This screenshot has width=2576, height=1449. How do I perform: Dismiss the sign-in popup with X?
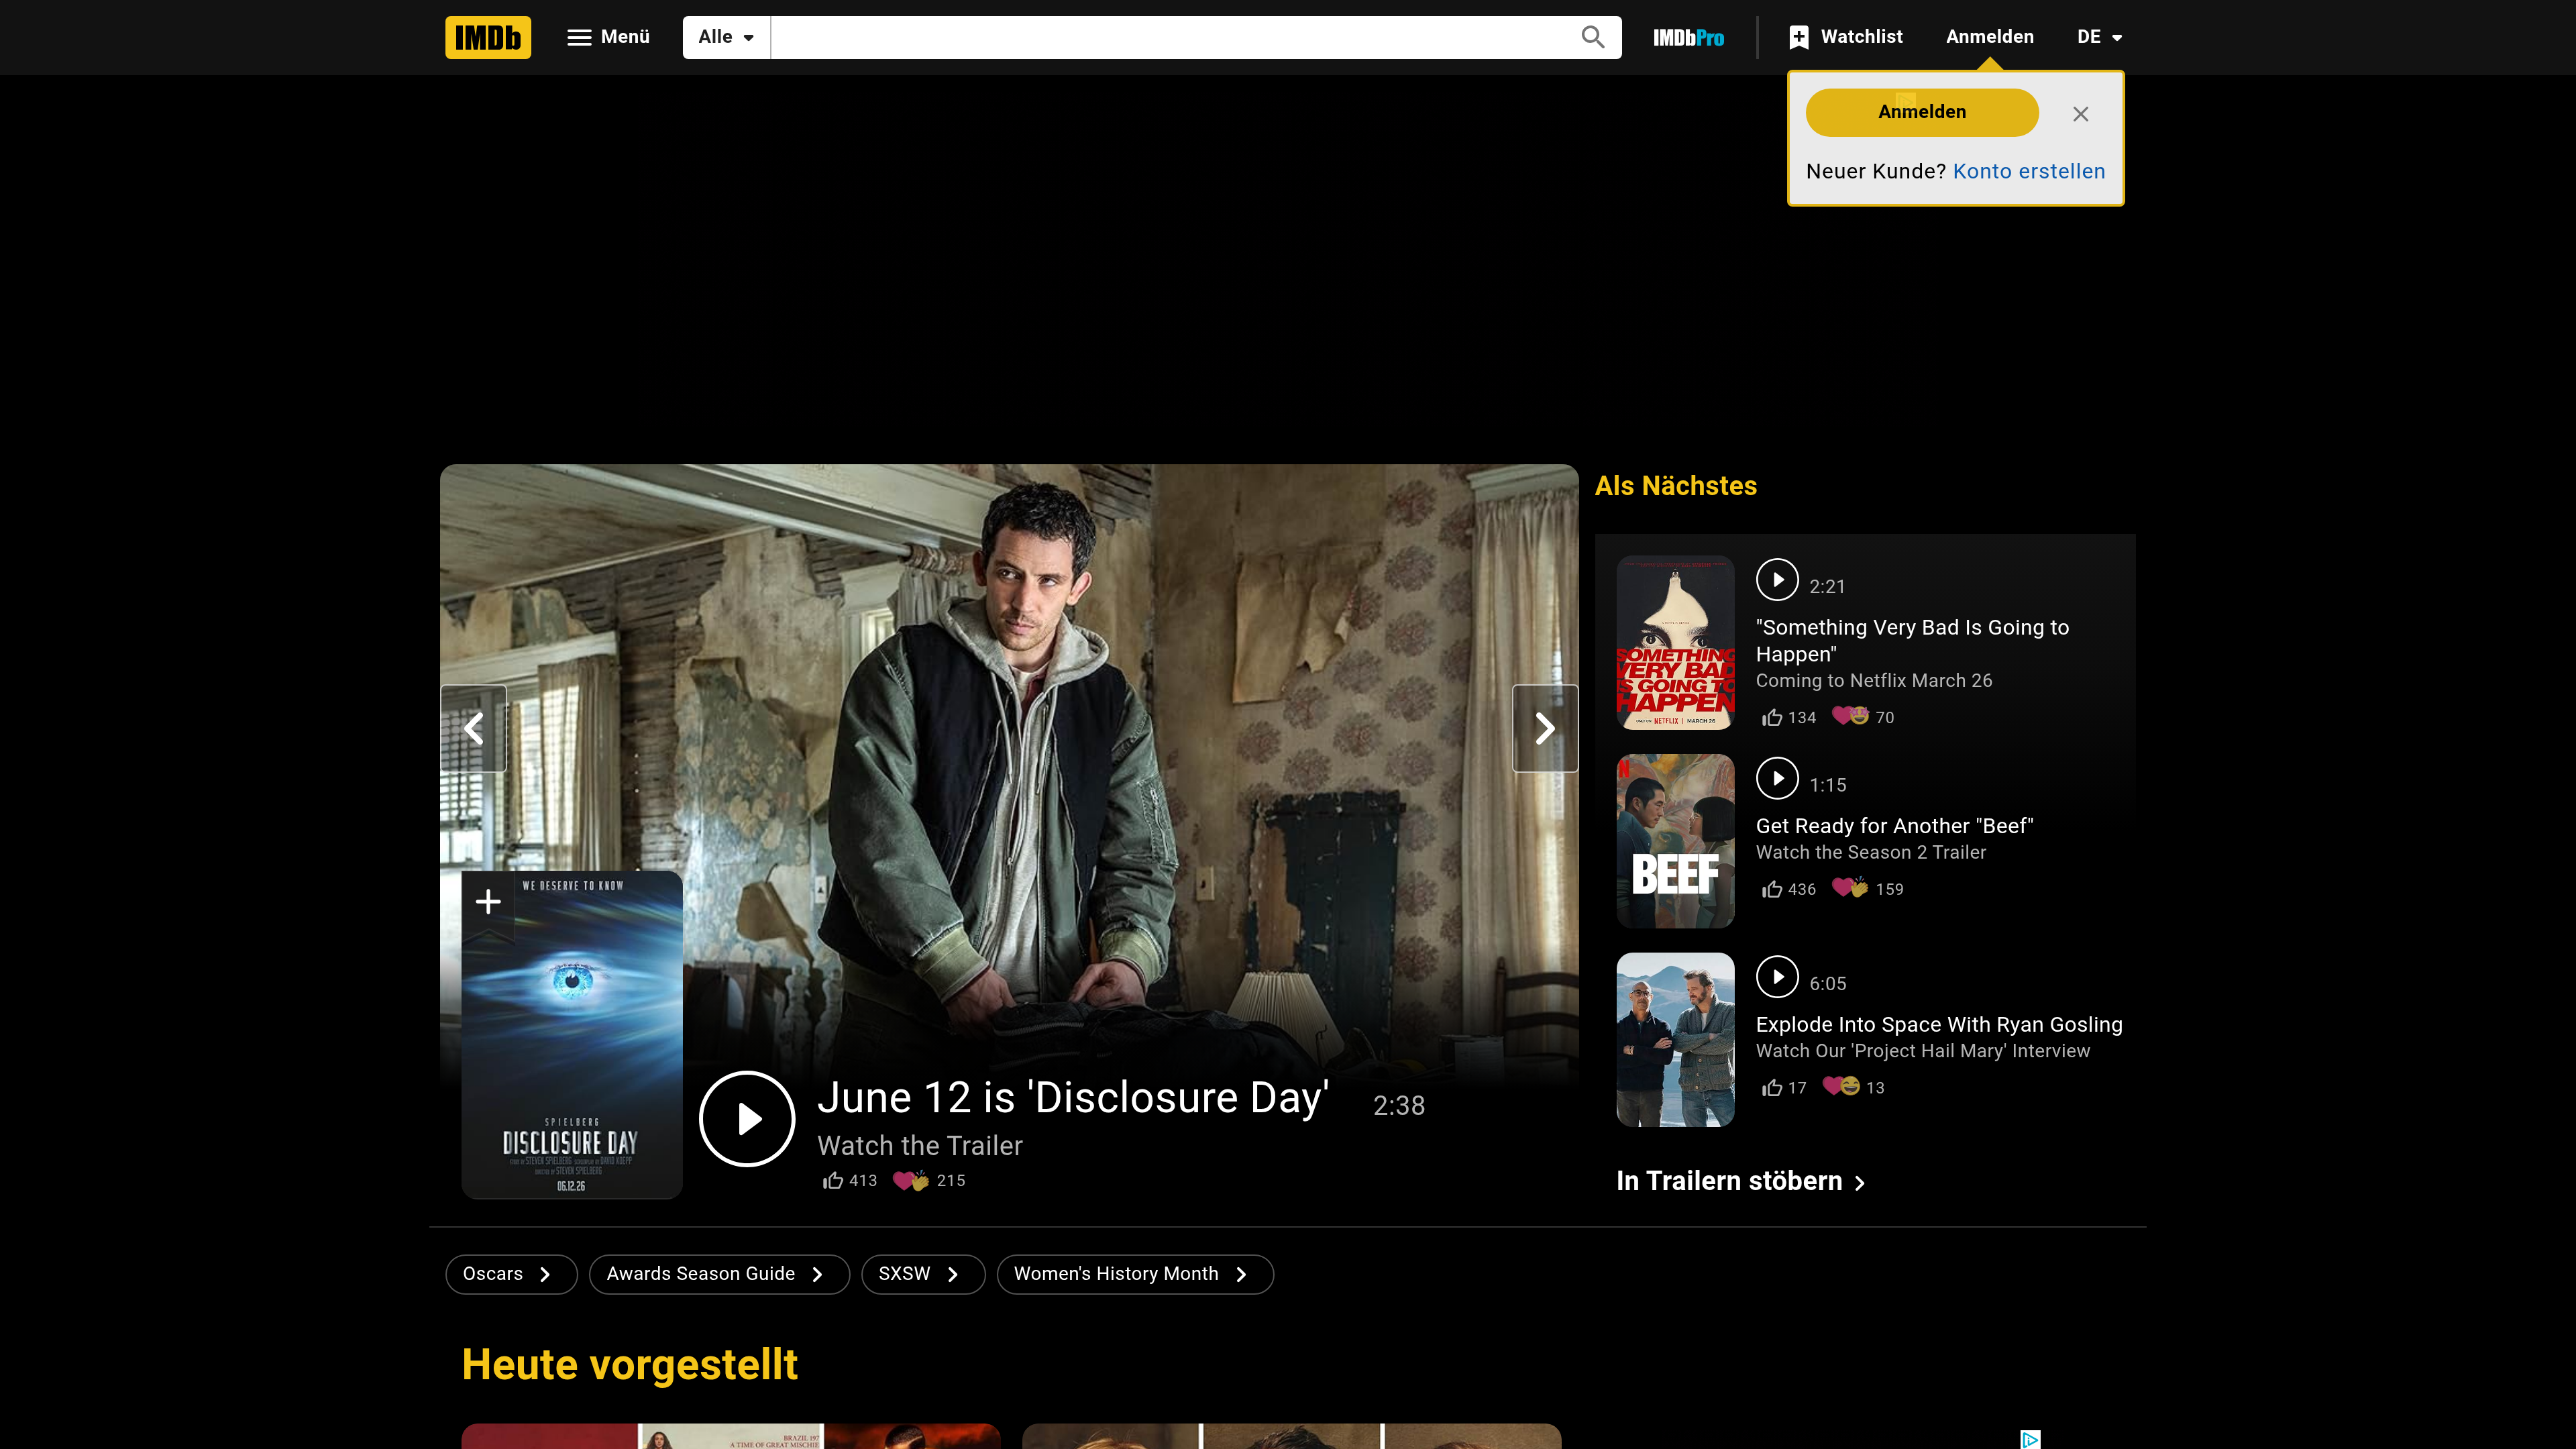coord(2081,113)
